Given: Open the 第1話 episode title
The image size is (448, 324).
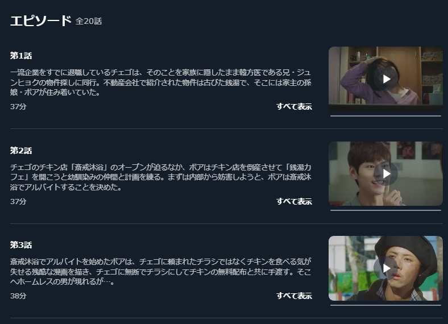Looking at the screenshot, I should pos(21,56).
